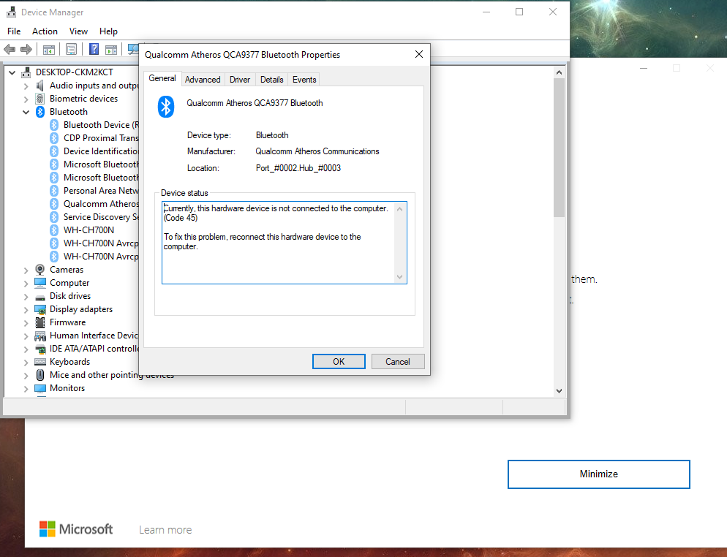Click the Device Manager title bar icon
727x557 pixels.
(12, 12)
